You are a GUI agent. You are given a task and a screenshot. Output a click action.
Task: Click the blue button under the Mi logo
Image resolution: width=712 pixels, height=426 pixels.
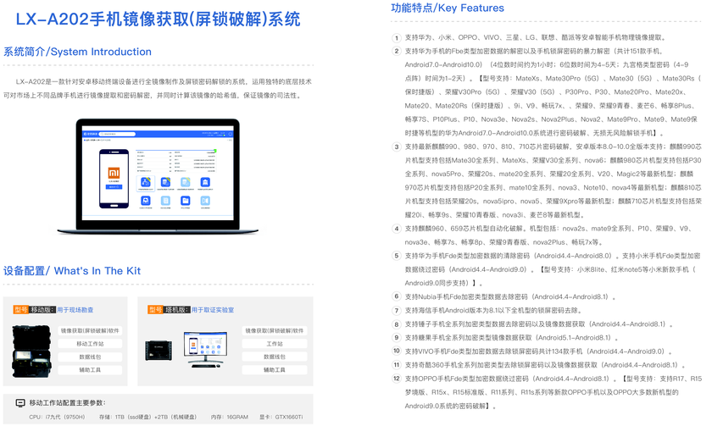click(114, 187)
